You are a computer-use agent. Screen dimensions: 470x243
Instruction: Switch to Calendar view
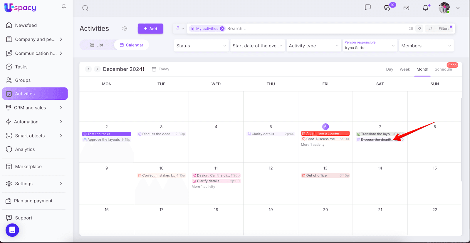[132, 45]
